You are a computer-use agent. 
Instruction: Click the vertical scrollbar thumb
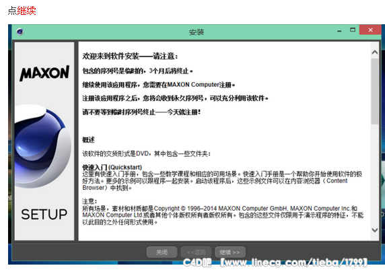coord(375,92)
